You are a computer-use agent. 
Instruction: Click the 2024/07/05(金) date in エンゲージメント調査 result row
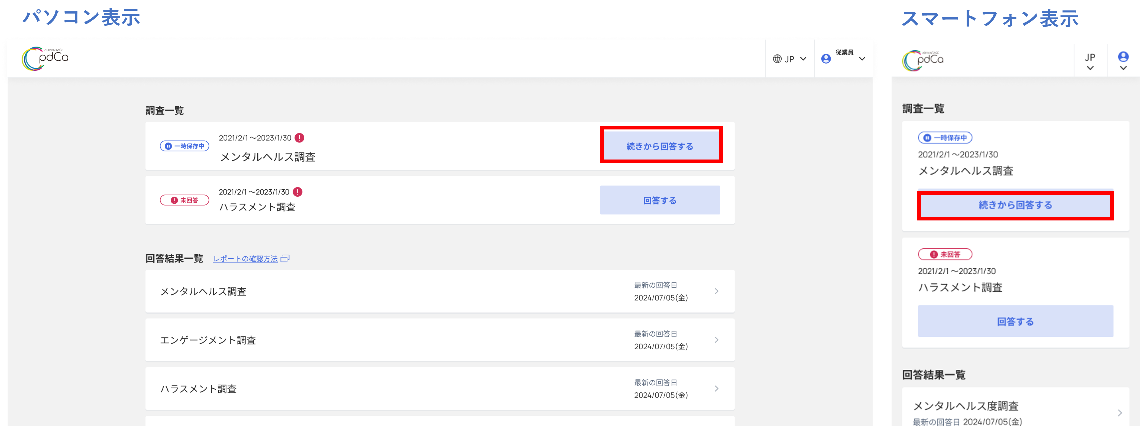pos(661,346)
